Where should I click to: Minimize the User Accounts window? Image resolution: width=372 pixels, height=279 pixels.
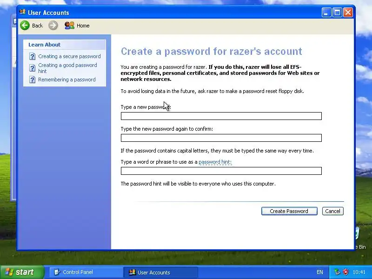tap(326, 13)
